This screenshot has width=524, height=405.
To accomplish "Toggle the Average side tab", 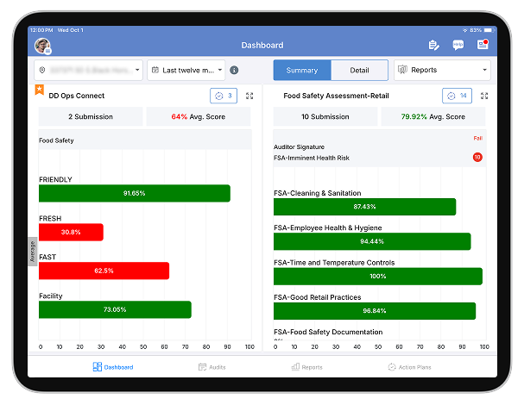I will (x=33, y=251).
